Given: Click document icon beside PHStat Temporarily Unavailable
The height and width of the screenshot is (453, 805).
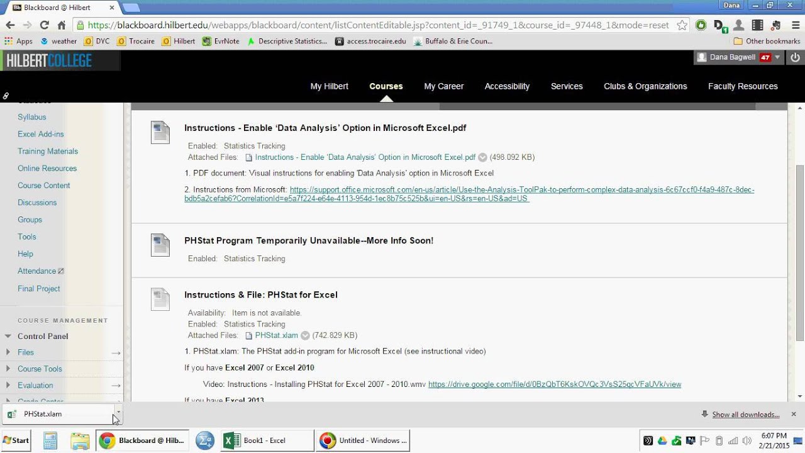Looking at the screenshot, I should (160, 245).
